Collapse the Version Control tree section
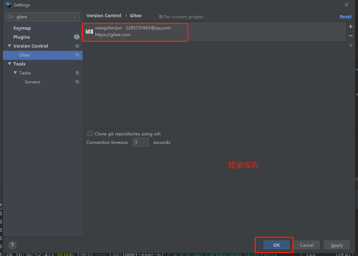Screen dimensions: 358x256 9,46
